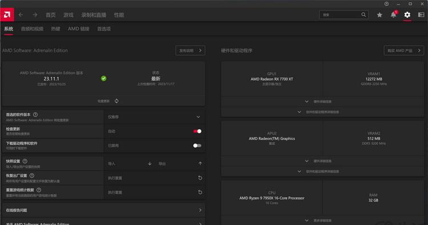Click reset icon in 恢复出厂设置 row
This screenshot has height=225, width=428.
(x=200, y=178)
